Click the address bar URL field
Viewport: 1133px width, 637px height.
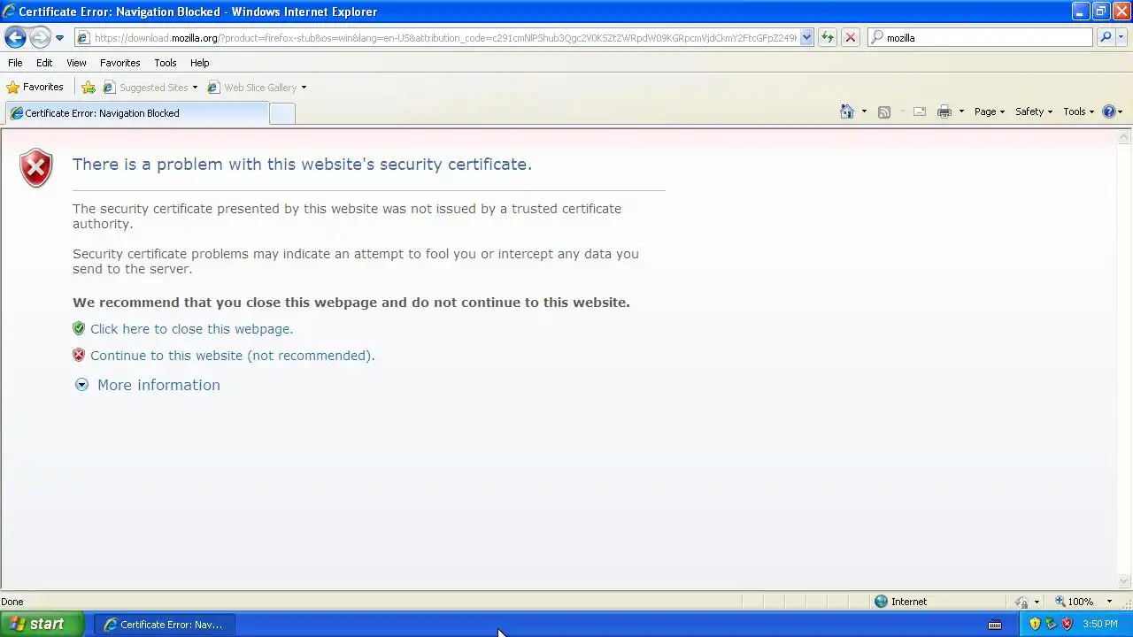445,38
